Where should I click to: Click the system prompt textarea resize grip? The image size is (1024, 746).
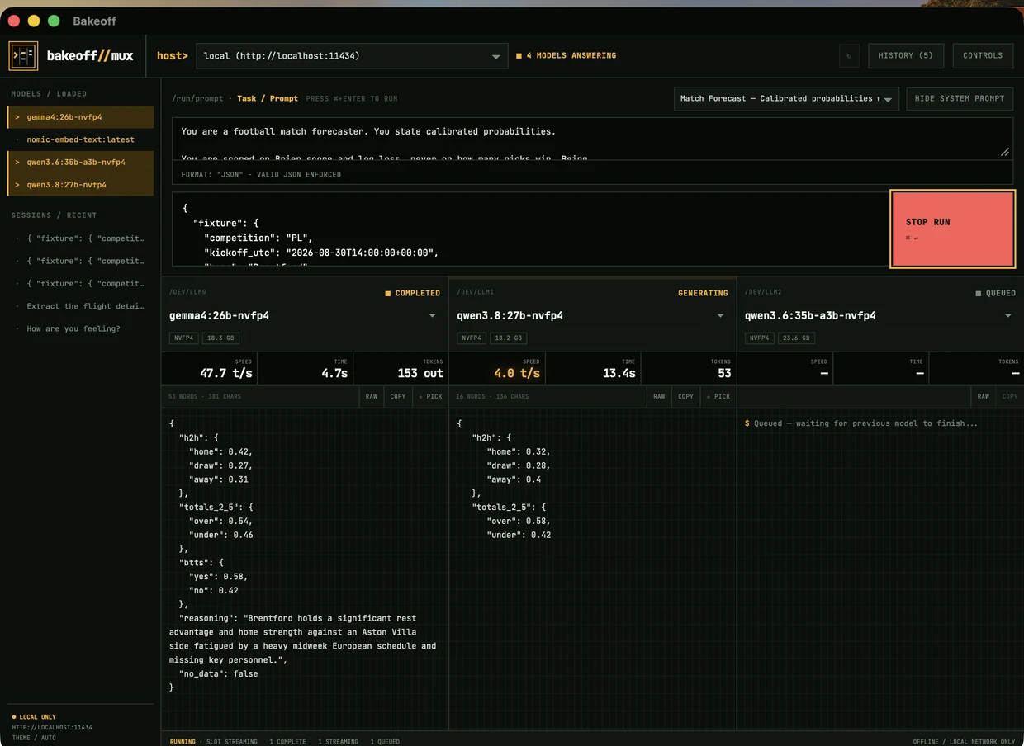[1005, 152]
